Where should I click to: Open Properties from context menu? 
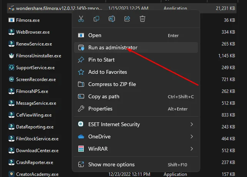pyautogui.click(x=136, y=109)
